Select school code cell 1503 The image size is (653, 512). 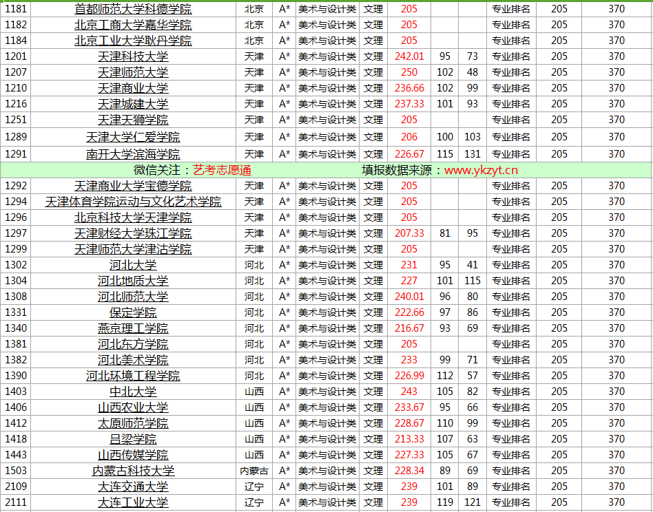click(15, 471)
